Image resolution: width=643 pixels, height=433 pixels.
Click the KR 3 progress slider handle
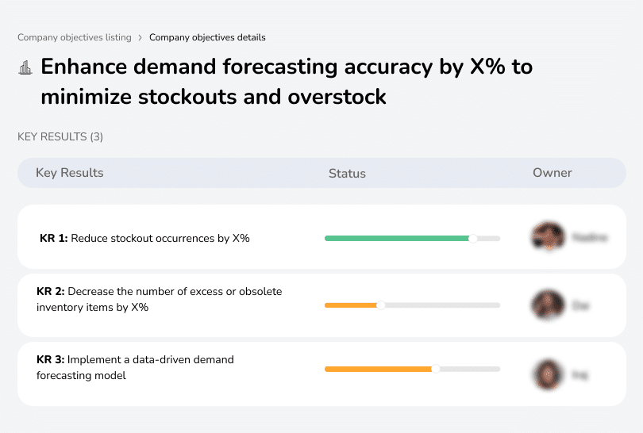[x=436, y=369]
